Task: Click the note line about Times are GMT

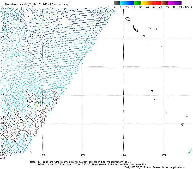Action: (81, 162)
